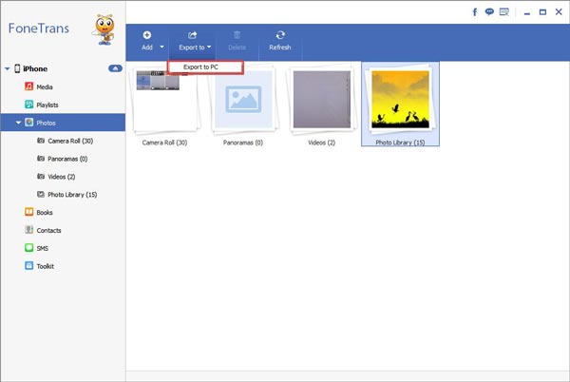Click the Panoramas (0) album caption
570x382 pixels.
point(243,143)
